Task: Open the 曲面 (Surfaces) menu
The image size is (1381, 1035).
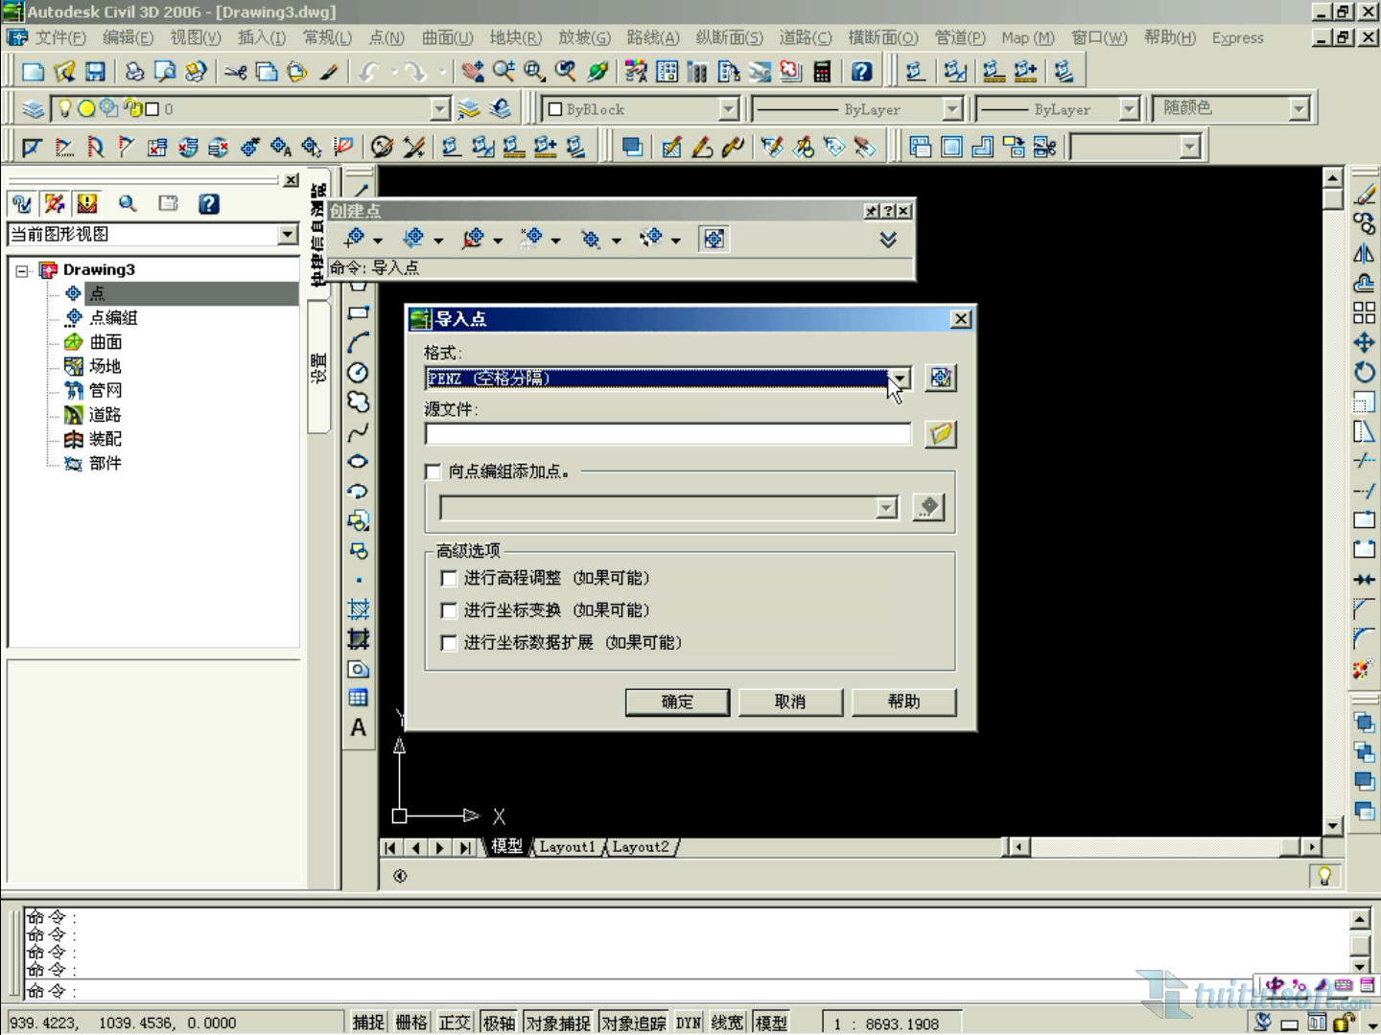Action: pyautogui.click(x=447, y=37)
